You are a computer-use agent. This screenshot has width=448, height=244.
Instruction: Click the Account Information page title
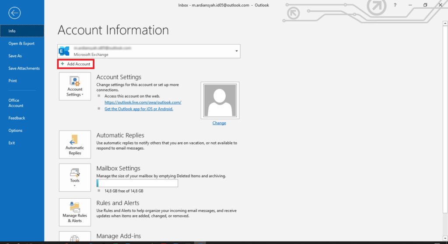(x=113, y=30)
